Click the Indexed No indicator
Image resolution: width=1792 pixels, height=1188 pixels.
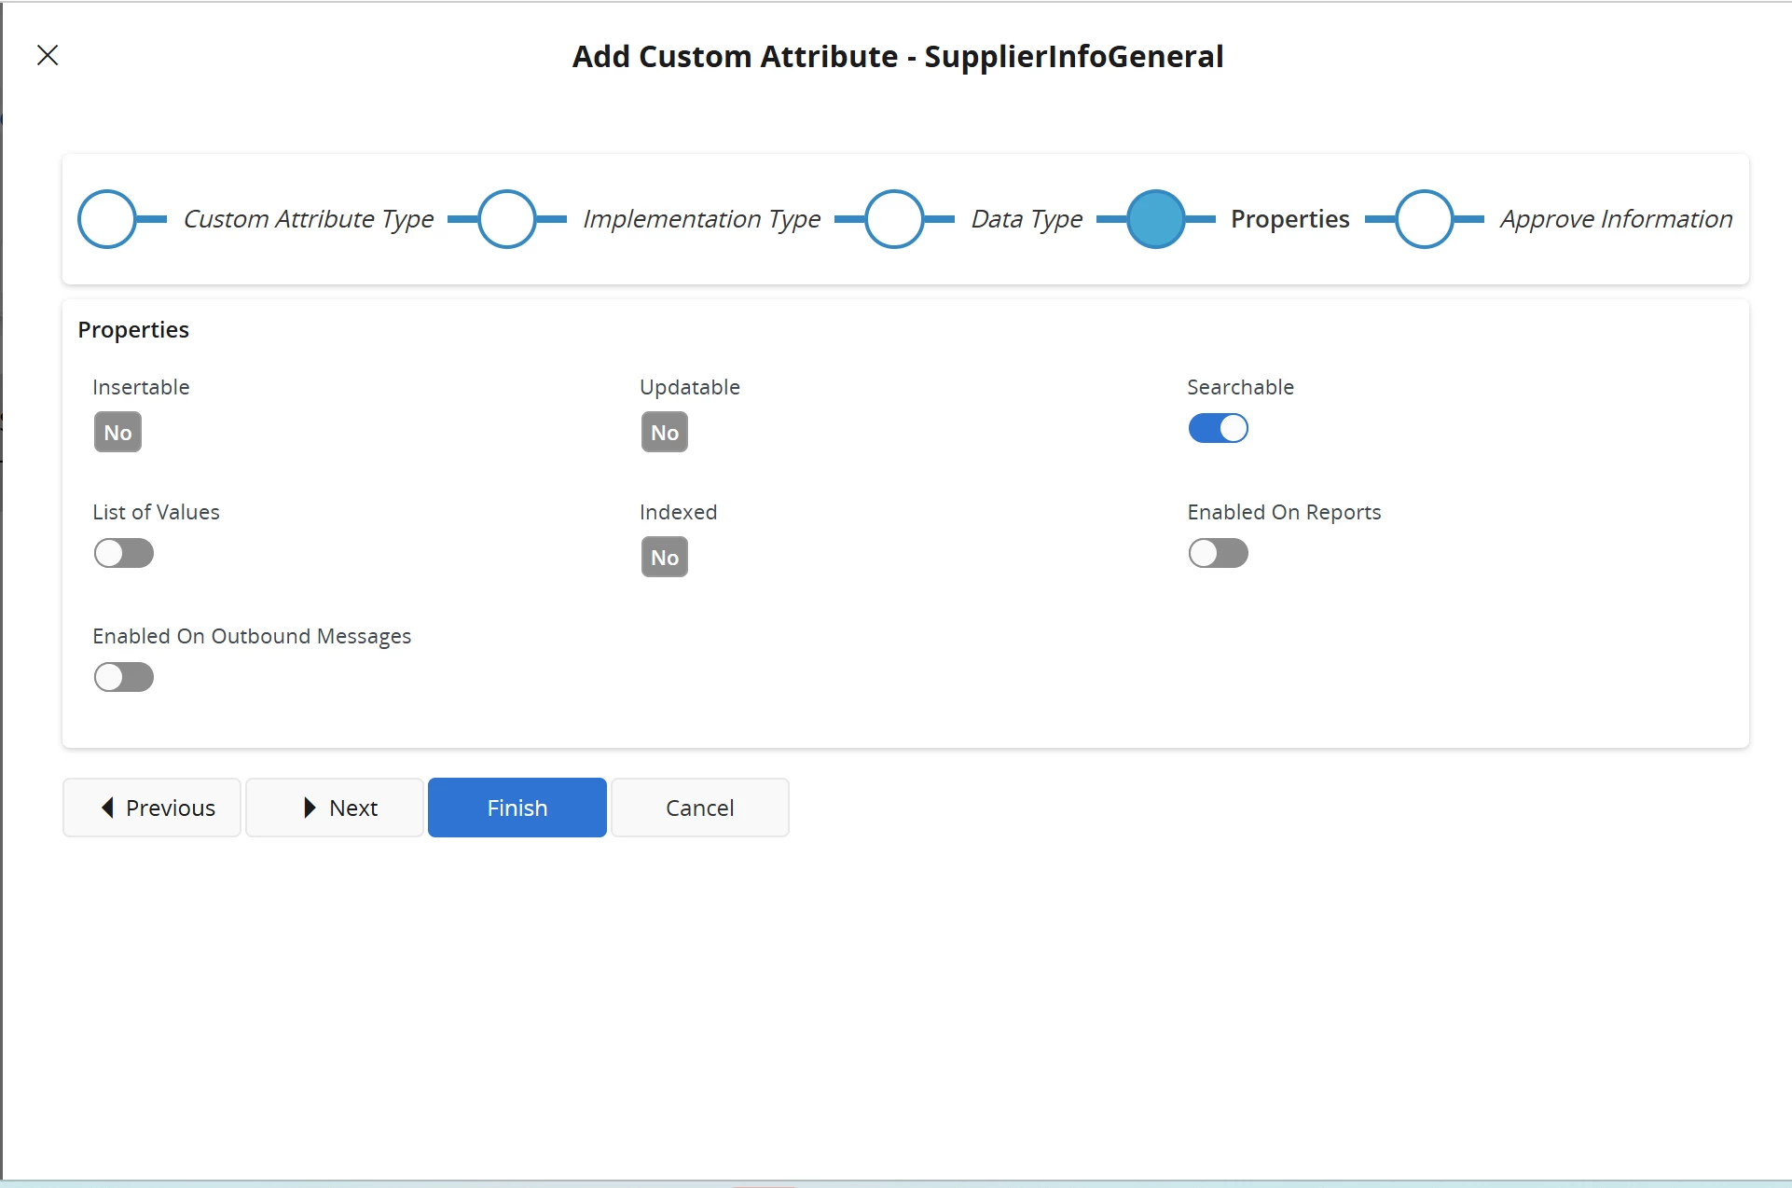(664, 558)
